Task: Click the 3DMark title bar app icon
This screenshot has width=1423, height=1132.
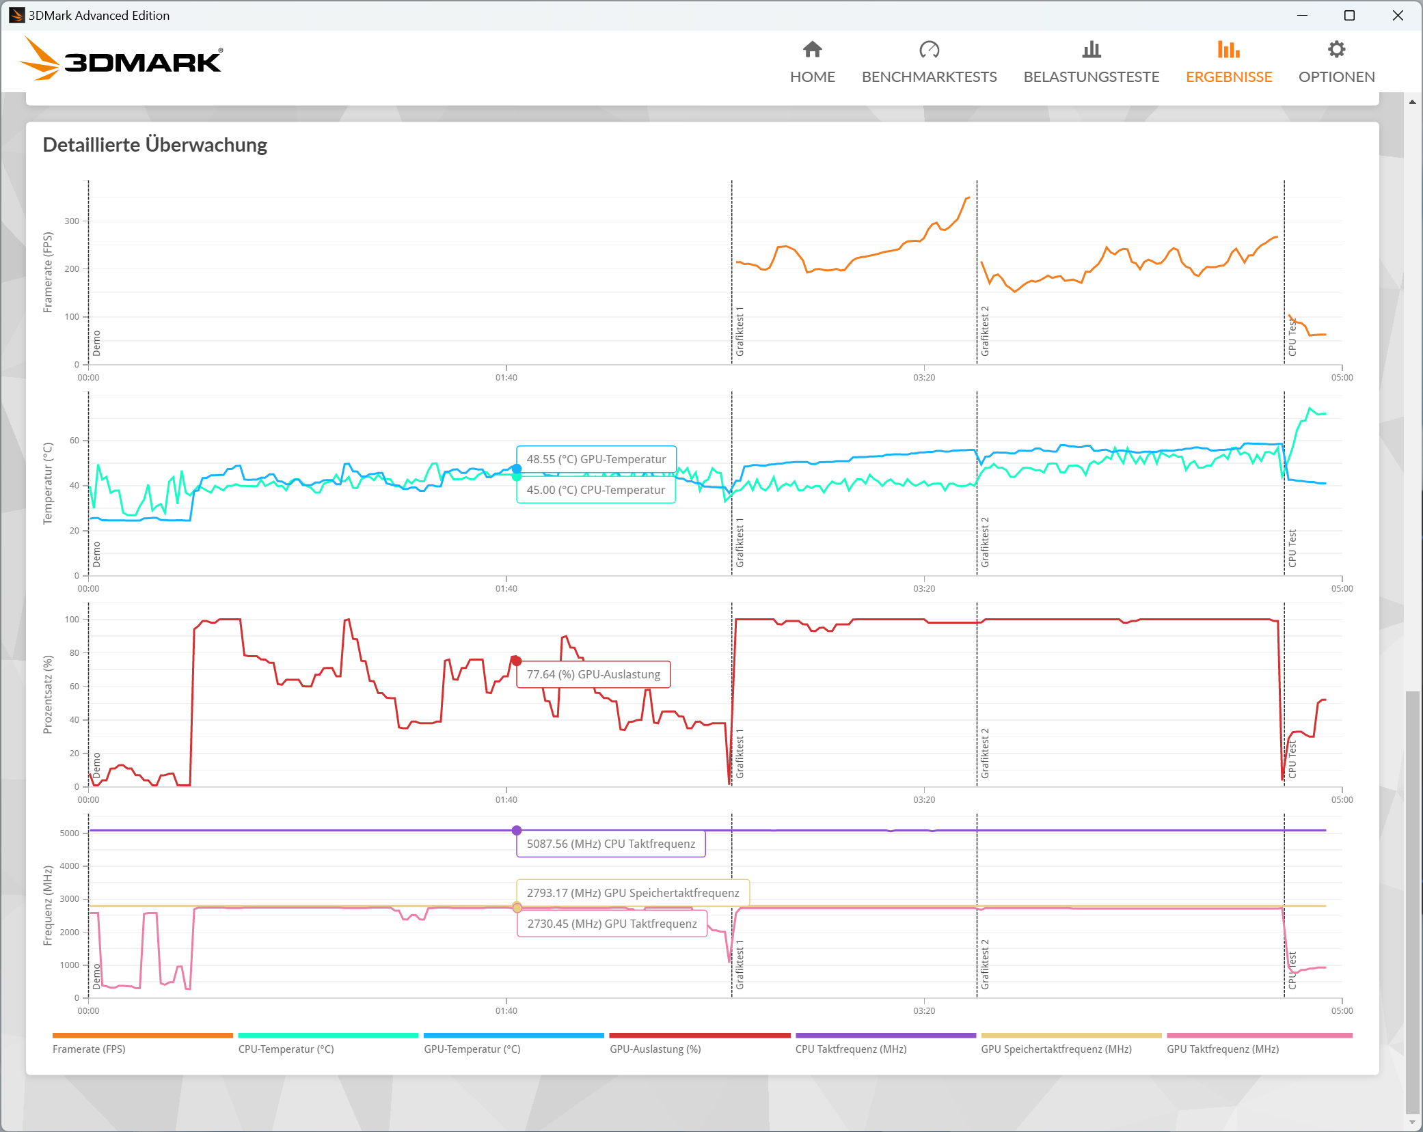Action: point(16,15)
